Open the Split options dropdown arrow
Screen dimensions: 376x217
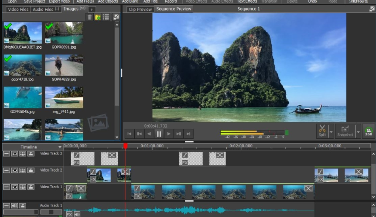[x=331, y=132]
